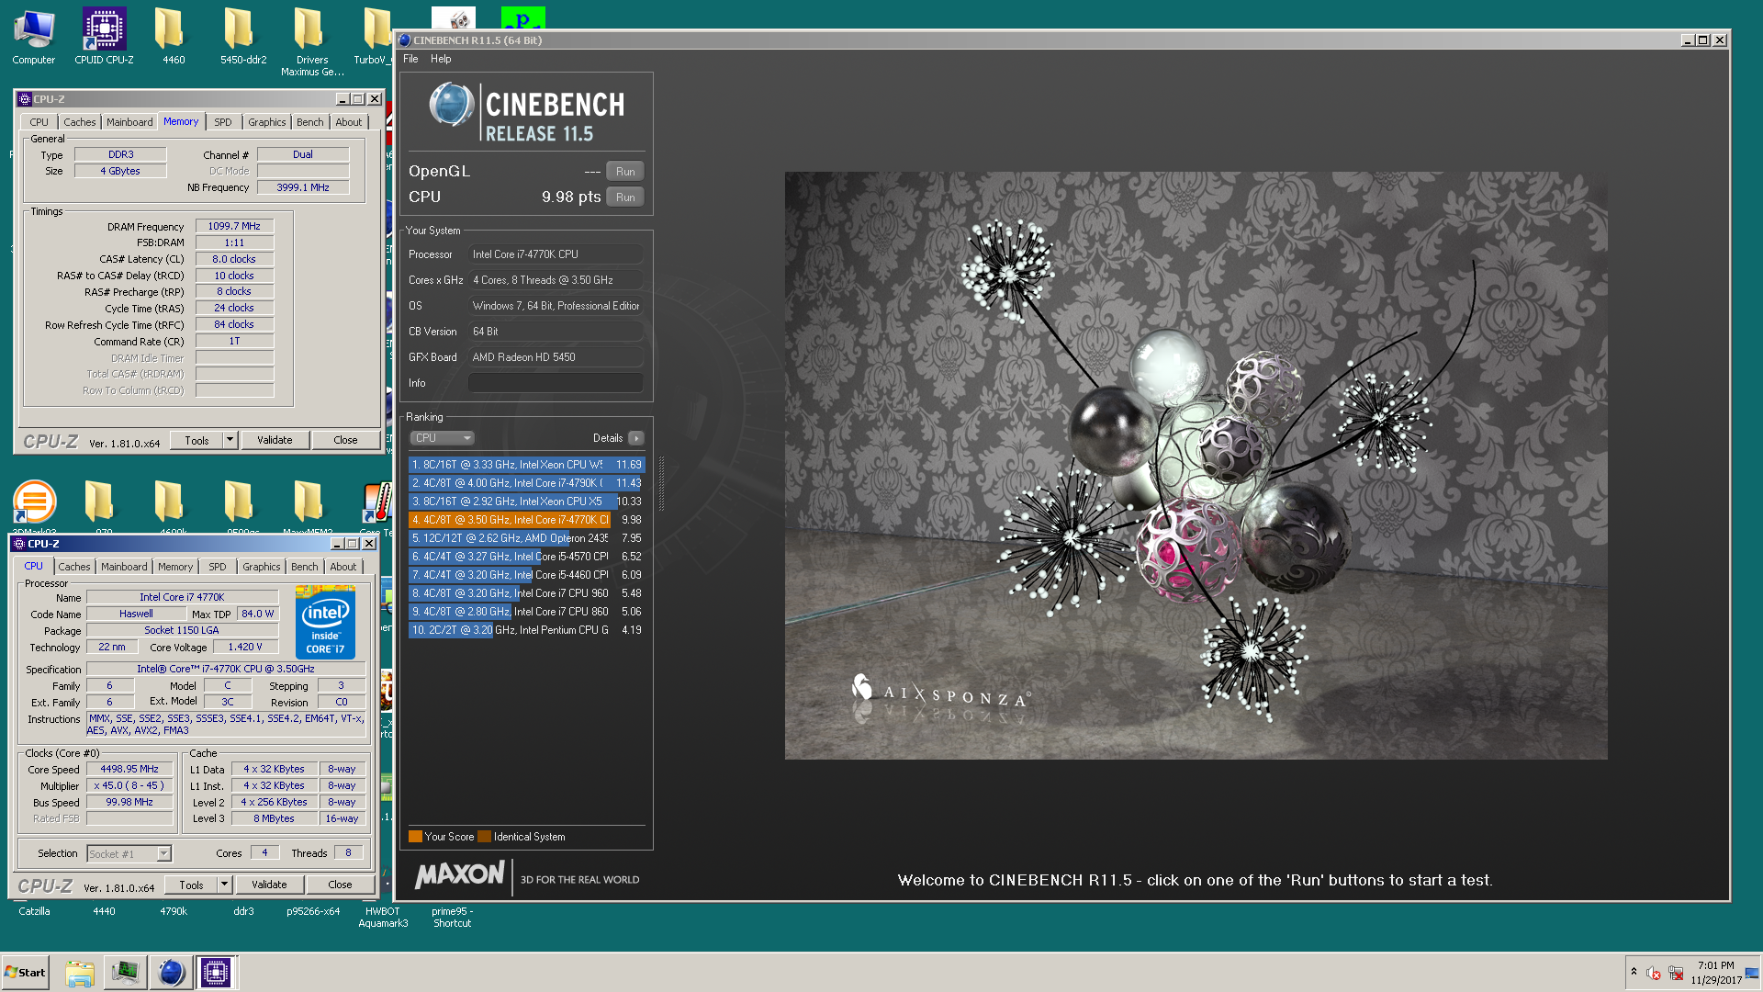This screenshot has width=1763, height=992.
Task: Expand the Tools dropdown arrow in upper CPU-Z
Action: 230,440
